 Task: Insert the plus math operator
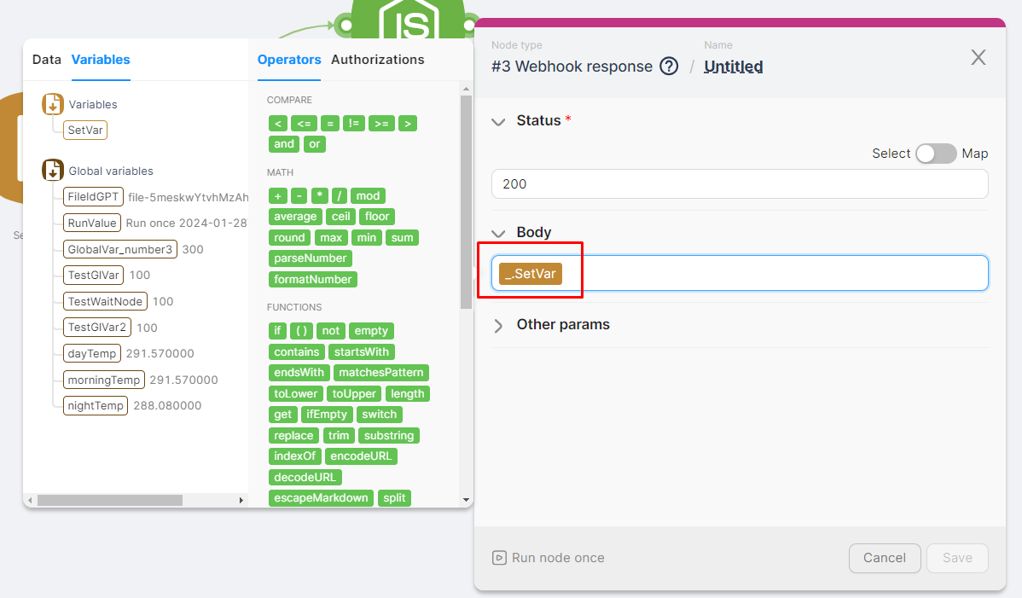pos(278,196)
